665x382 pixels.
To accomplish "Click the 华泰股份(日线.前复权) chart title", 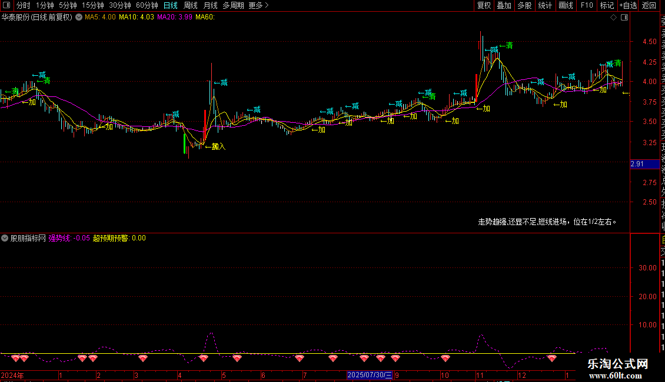I will point(37,18).
